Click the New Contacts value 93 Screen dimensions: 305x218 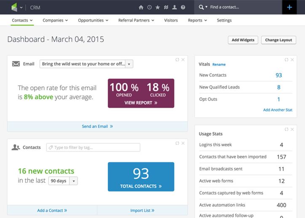pyautogui.click(x=278, y=75)
